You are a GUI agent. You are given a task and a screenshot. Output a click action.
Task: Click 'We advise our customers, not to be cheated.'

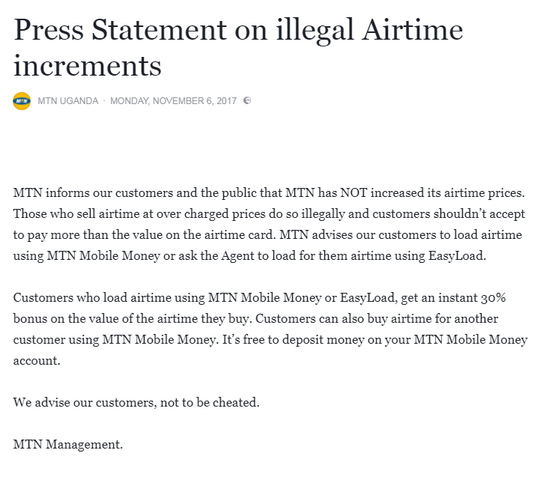pyautogui.click(x=136, y=402)
